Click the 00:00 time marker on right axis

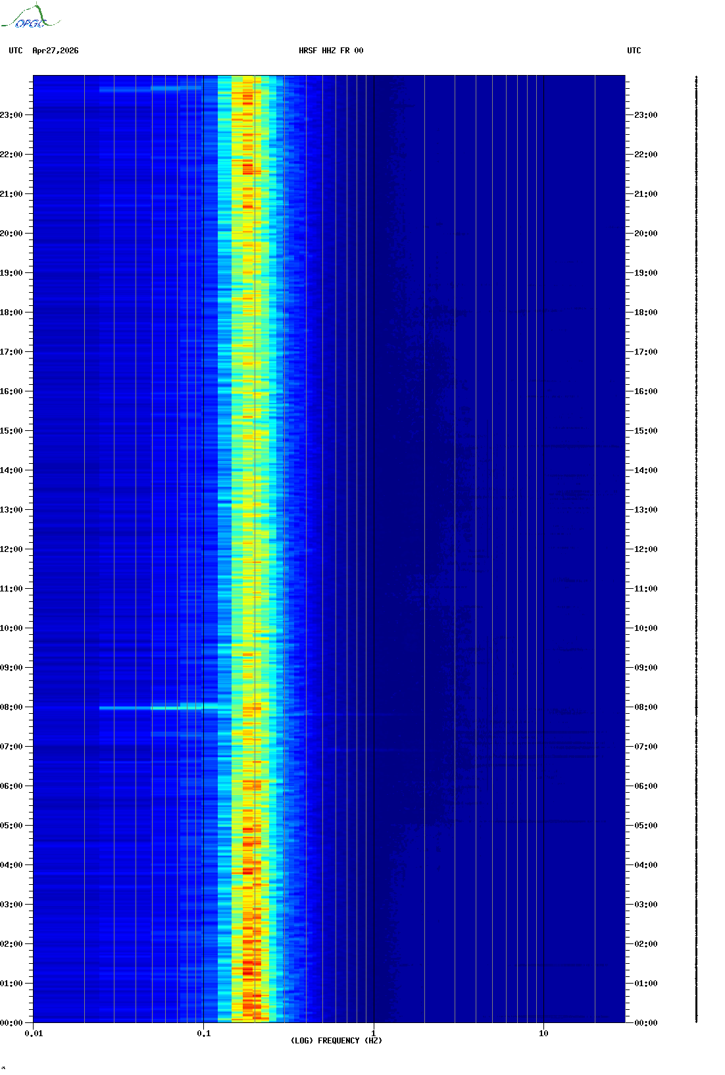[645, 1023]
